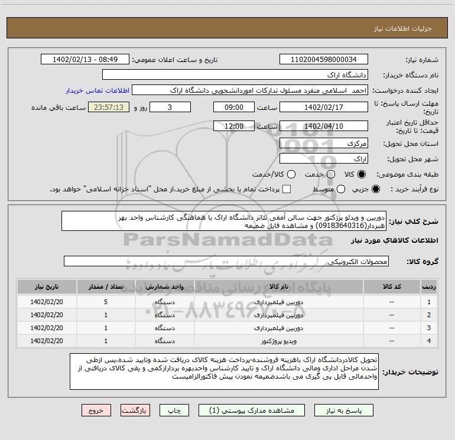Screen dimensions: 455x440
Task: Click the چاپ print button
Action: (174, 410)
